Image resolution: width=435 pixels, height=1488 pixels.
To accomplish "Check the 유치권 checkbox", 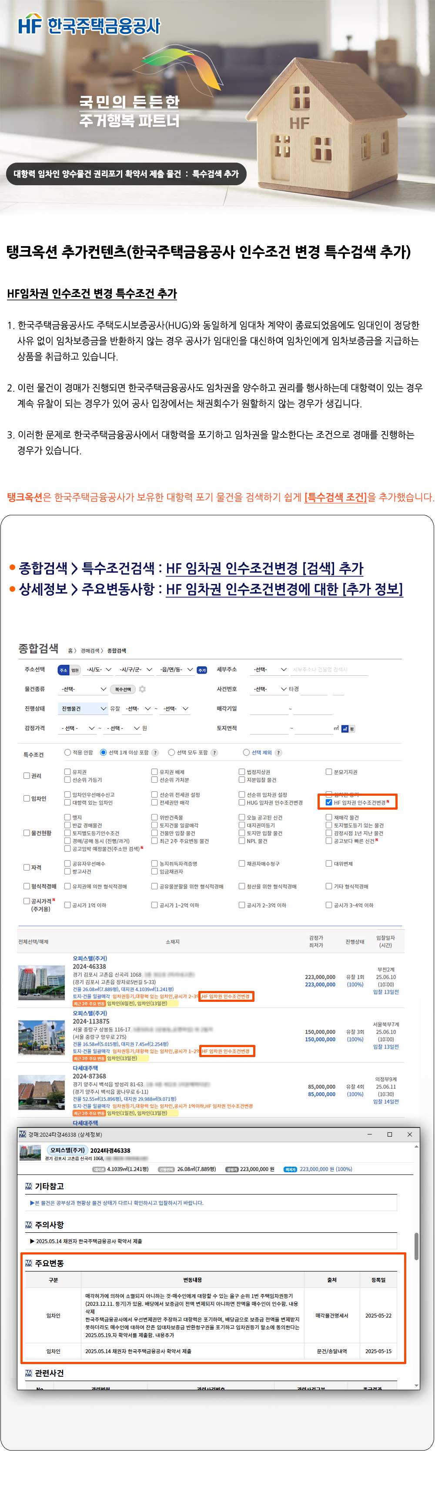I will [67, 772].
